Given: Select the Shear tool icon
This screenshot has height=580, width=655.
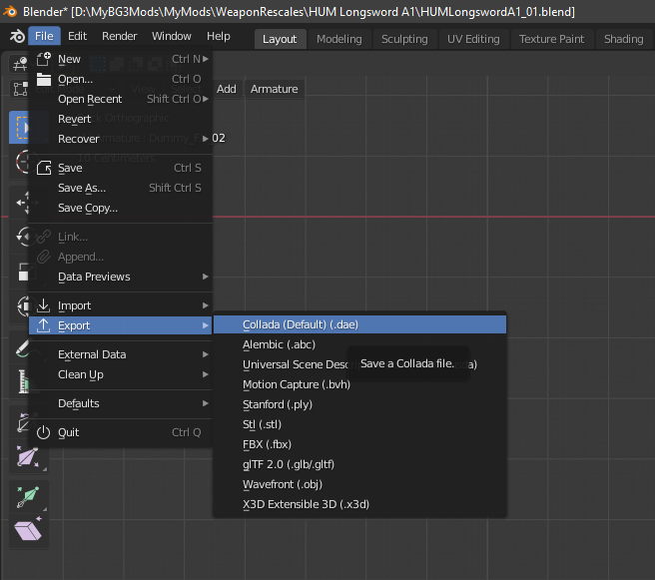Looking at the screenshot, I should pos(28,531).
